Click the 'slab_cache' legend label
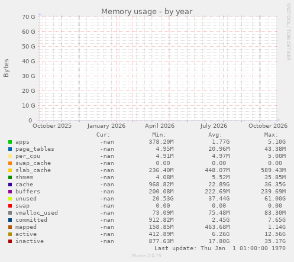294x262 pixels. 33,170
